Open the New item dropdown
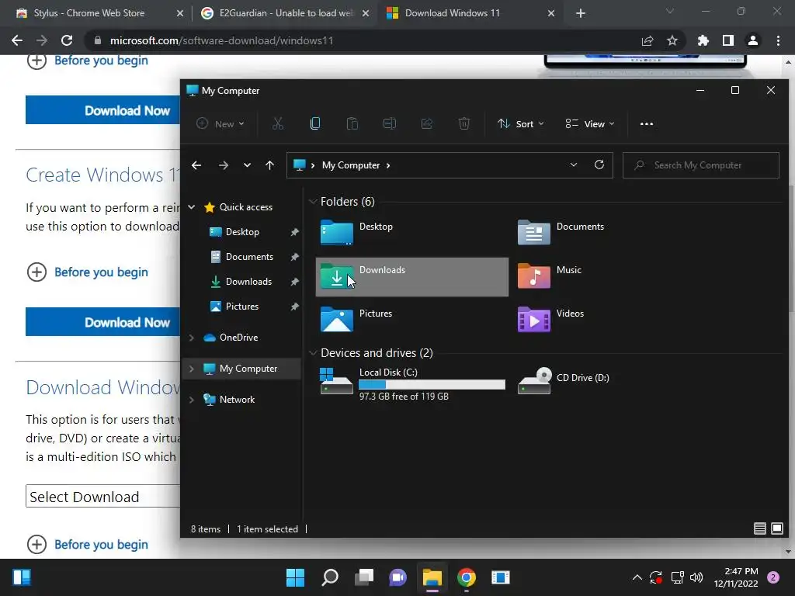The image size is (795, 596). [x=220, y=123]
